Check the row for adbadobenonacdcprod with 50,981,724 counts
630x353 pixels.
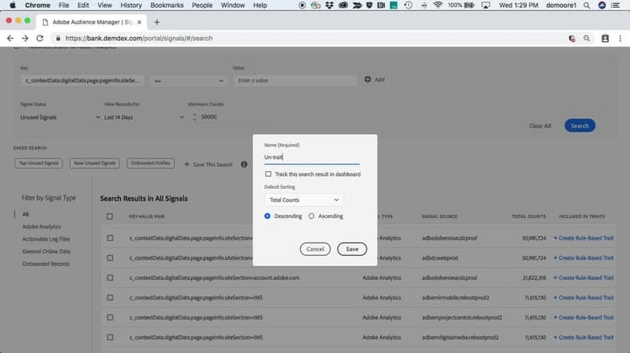(x=110, y=238)
